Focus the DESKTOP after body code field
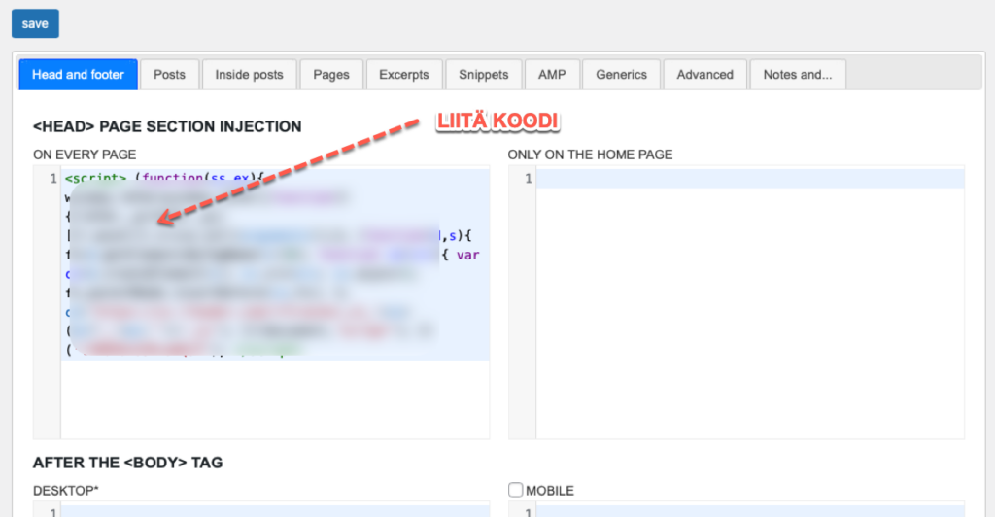The image size is (995, 517). [274, 509]
